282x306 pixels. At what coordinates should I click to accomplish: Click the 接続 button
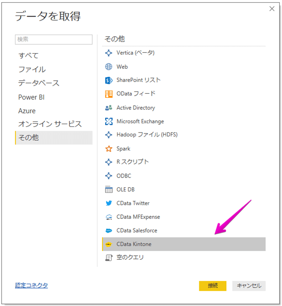click(x=213, y=286)
